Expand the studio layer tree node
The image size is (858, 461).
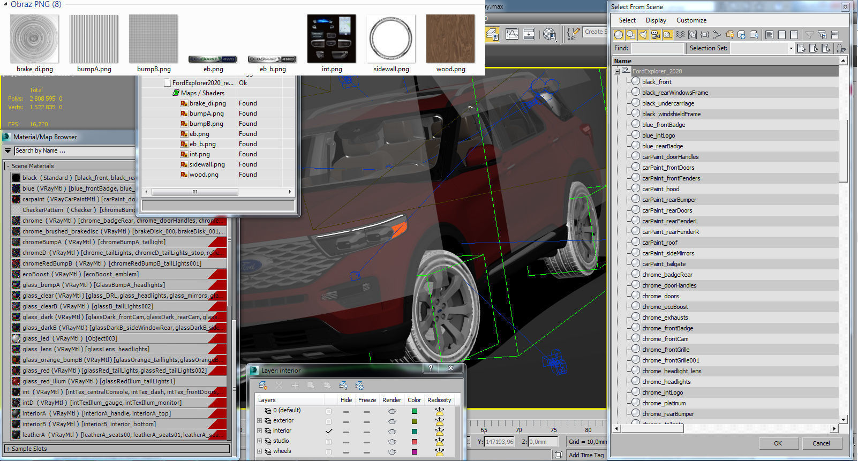[260, 441]
